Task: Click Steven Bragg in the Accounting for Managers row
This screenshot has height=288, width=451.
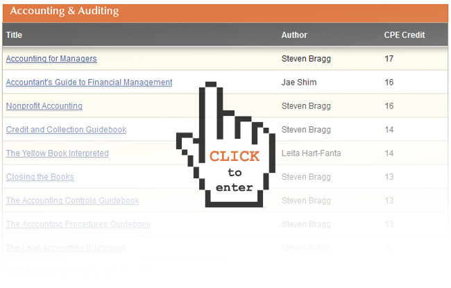Action: click(306, 59)
